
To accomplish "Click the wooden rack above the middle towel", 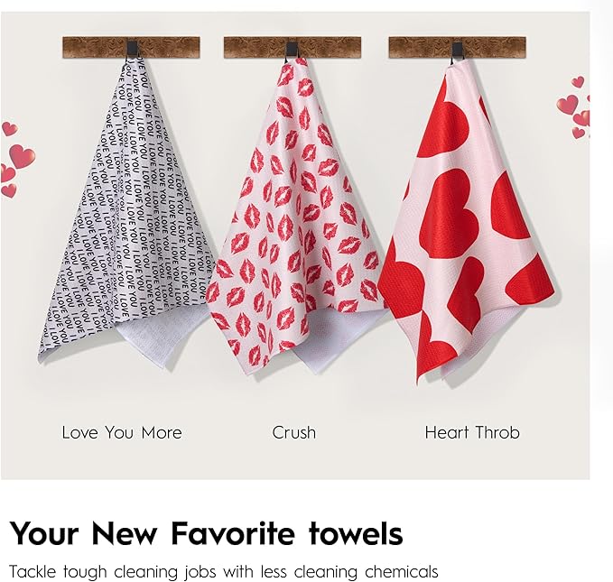I will [293, 47].
